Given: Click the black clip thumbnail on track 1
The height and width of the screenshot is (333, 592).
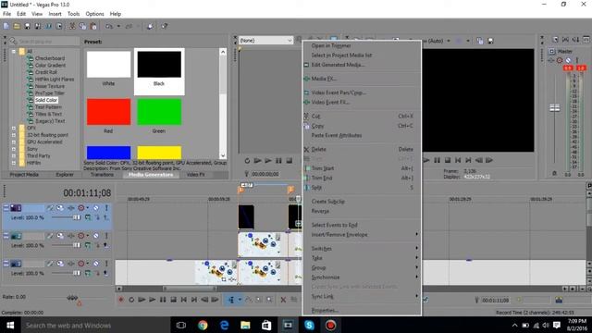Looking at the screenshot, I should click(x=246, y=217).
